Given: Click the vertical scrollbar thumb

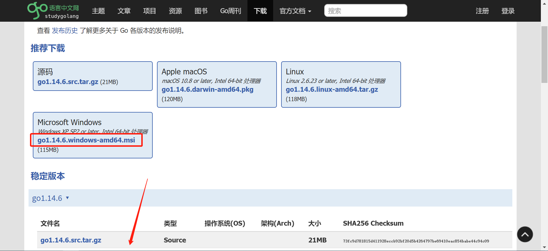Looking at the screenshot, I should (x=544, y=54).
